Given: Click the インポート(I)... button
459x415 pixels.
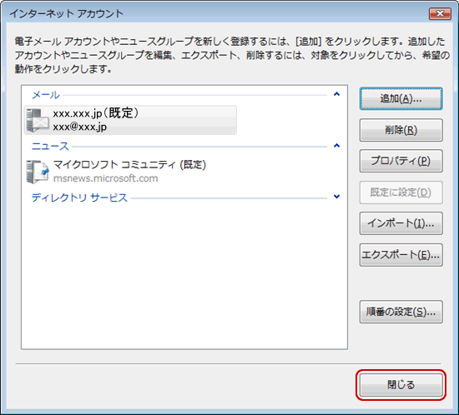Looking at the screenshot, I should click(x=401, y=223).
